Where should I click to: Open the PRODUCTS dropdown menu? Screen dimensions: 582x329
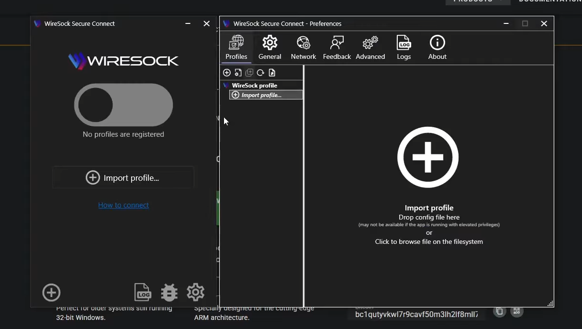click(478, 2)
